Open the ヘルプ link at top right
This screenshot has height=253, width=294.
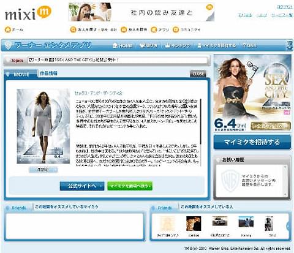[262, 15]
